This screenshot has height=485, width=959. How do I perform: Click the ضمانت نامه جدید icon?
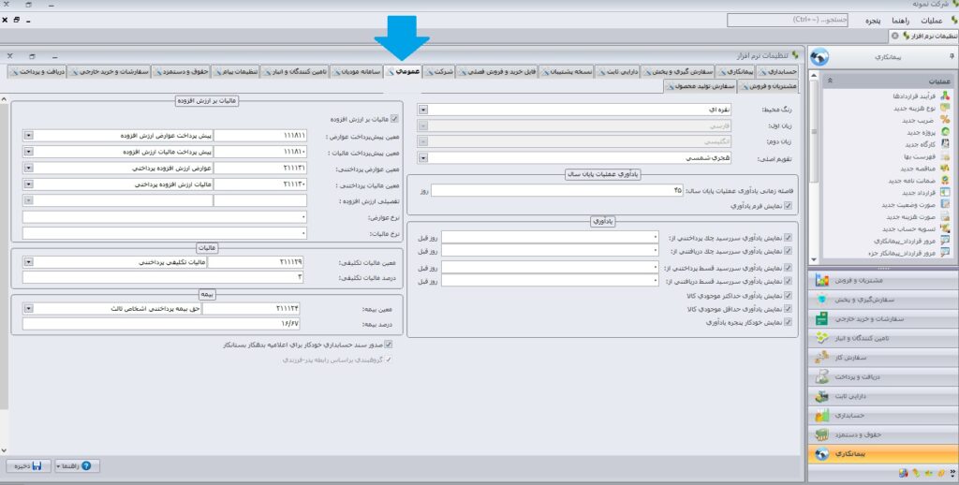coord(945,181)
